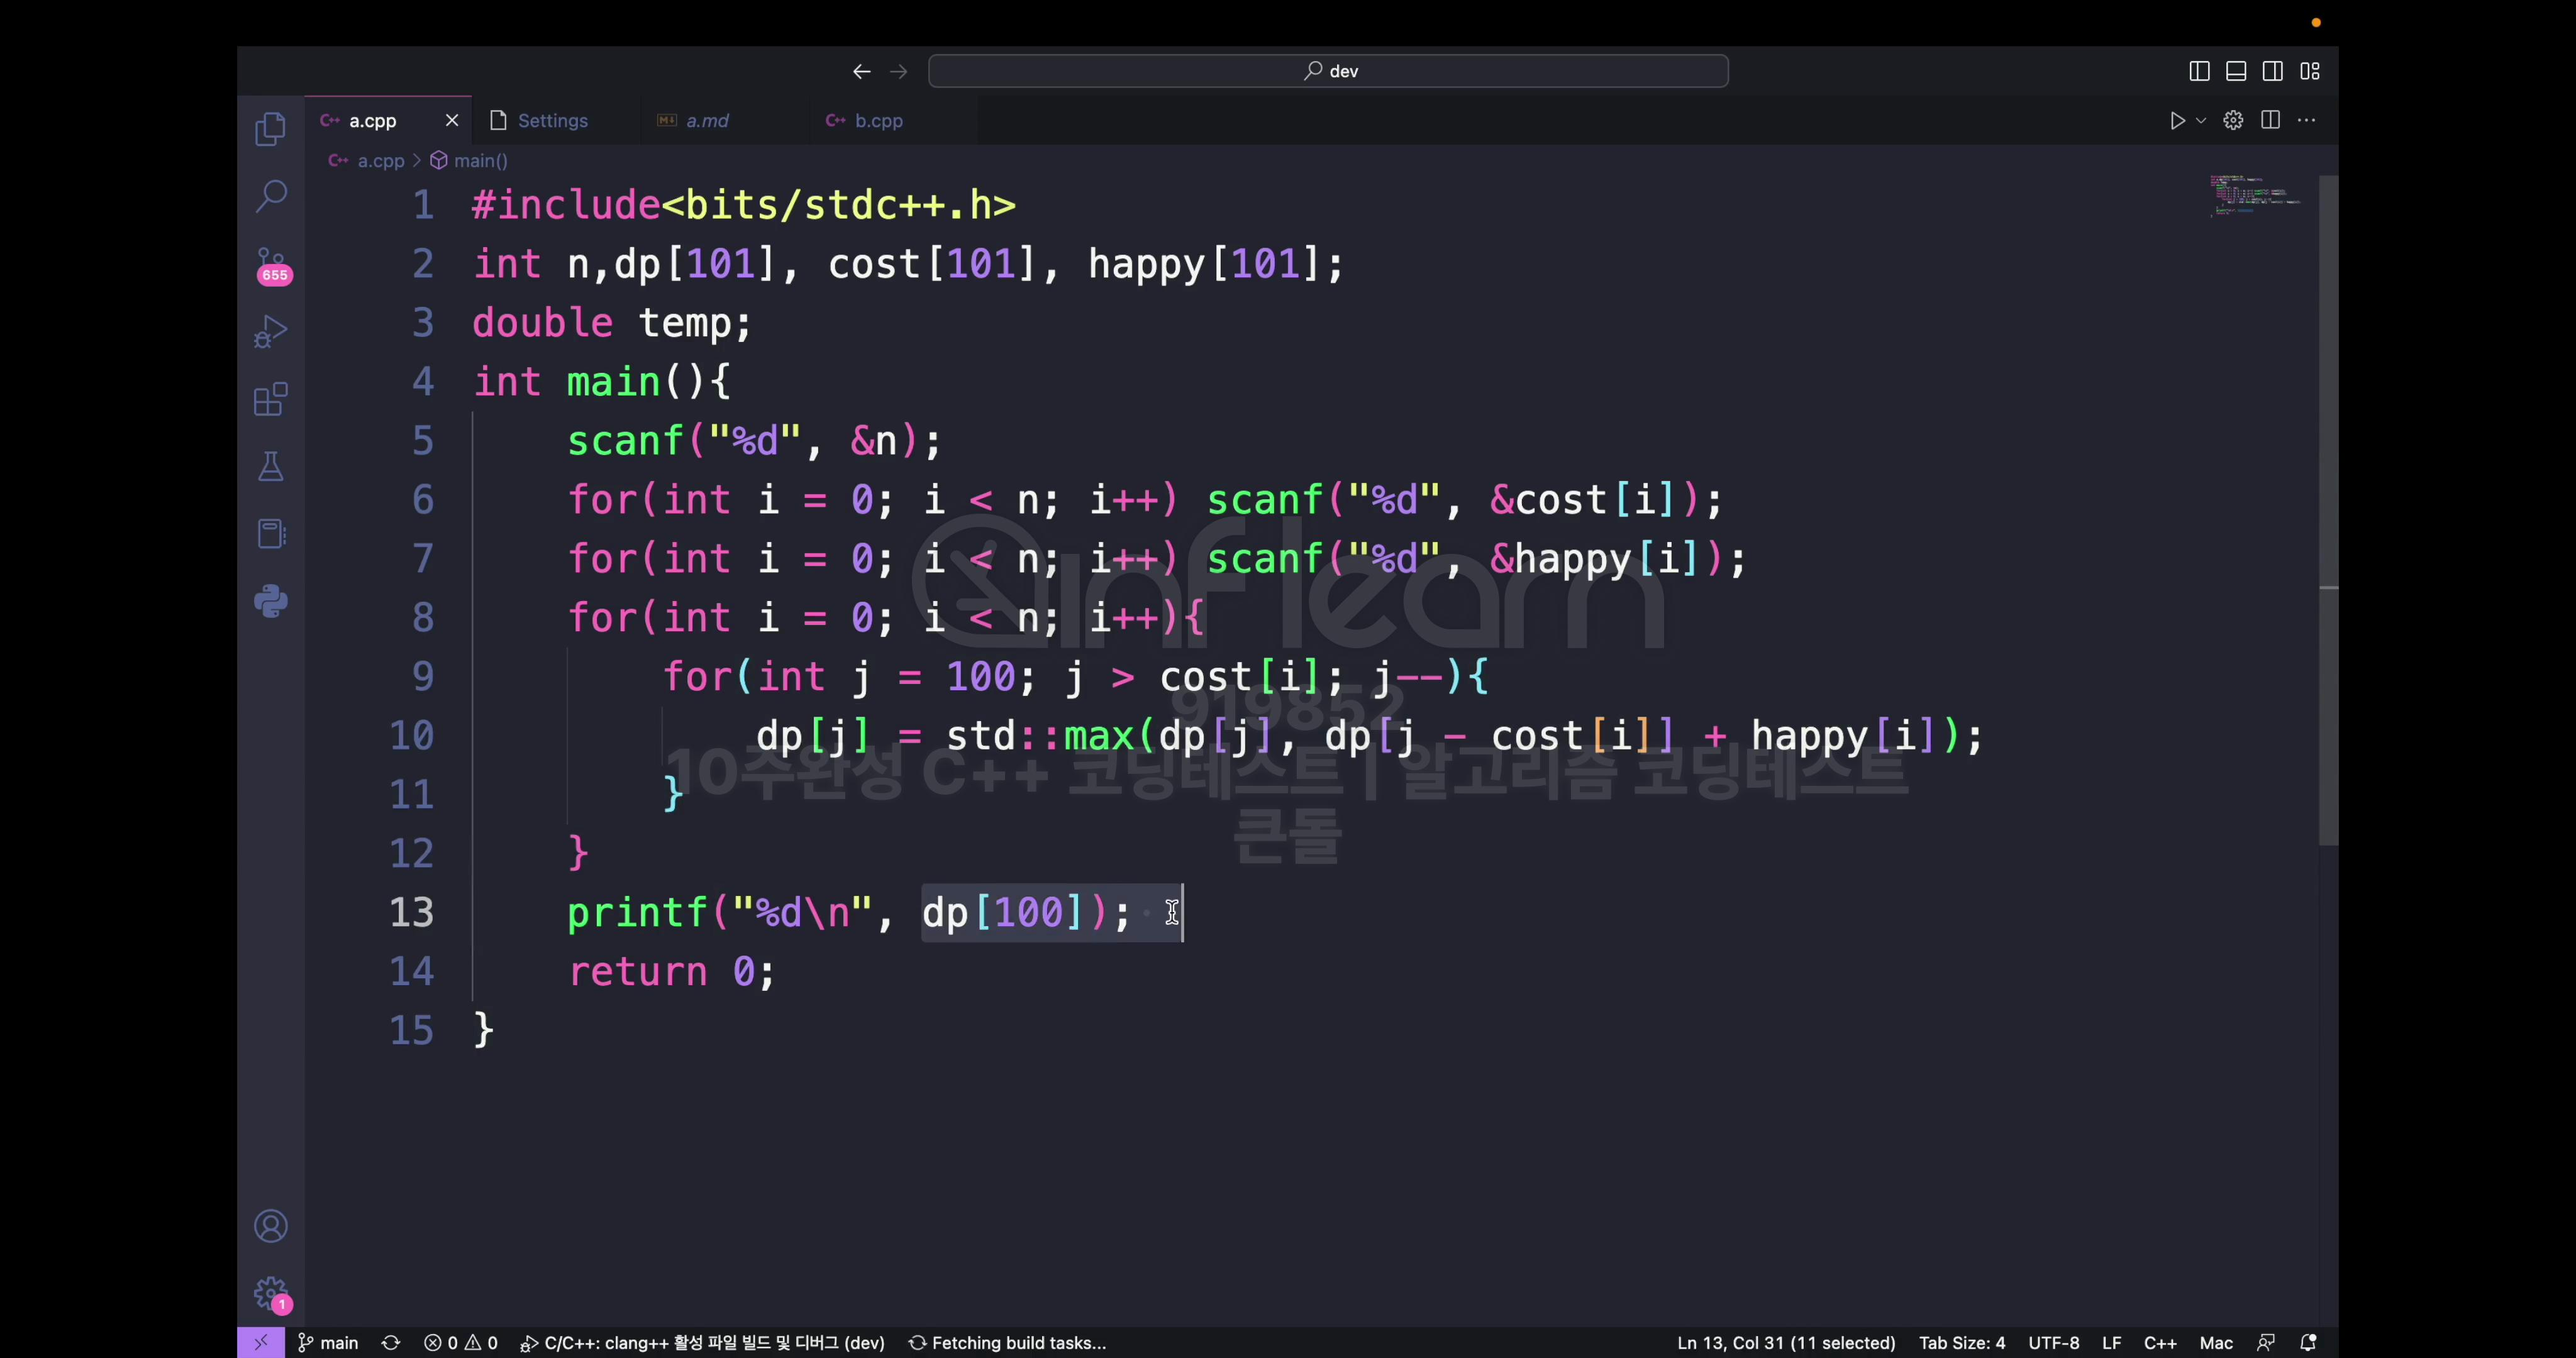
Task: Open the Accounts icon
Action: coord(270,1226)
